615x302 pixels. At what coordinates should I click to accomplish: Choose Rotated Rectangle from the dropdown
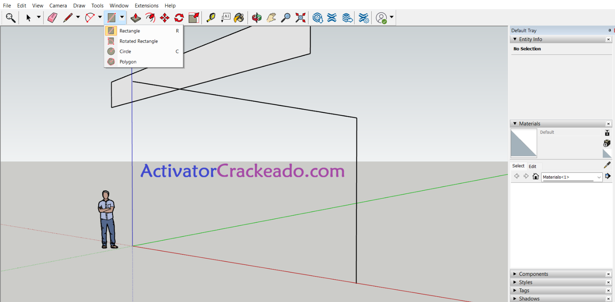click(x=144, y=41)
